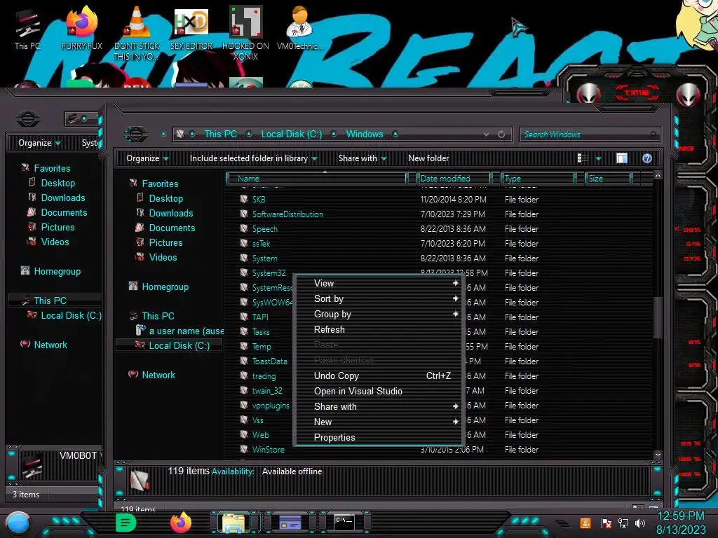The height and width of the screenshot is (538, 718).
Task: Select Undo Copy in context menu
Action: [379, 375]
